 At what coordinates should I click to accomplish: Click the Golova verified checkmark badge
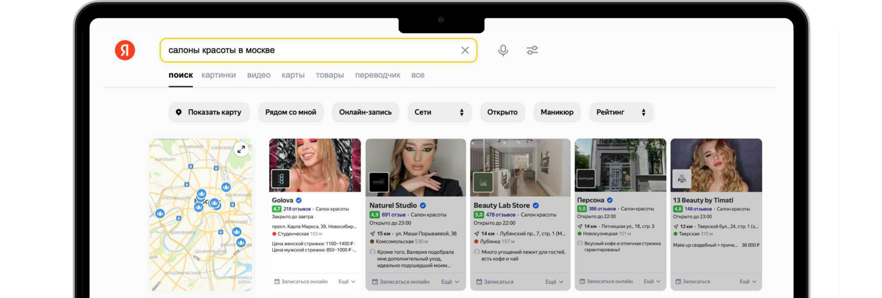pos(299,200)
